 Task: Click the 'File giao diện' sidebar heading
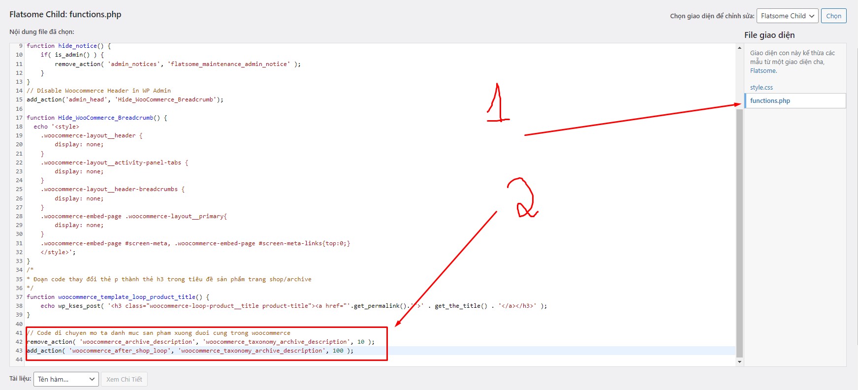pos(769,35)
